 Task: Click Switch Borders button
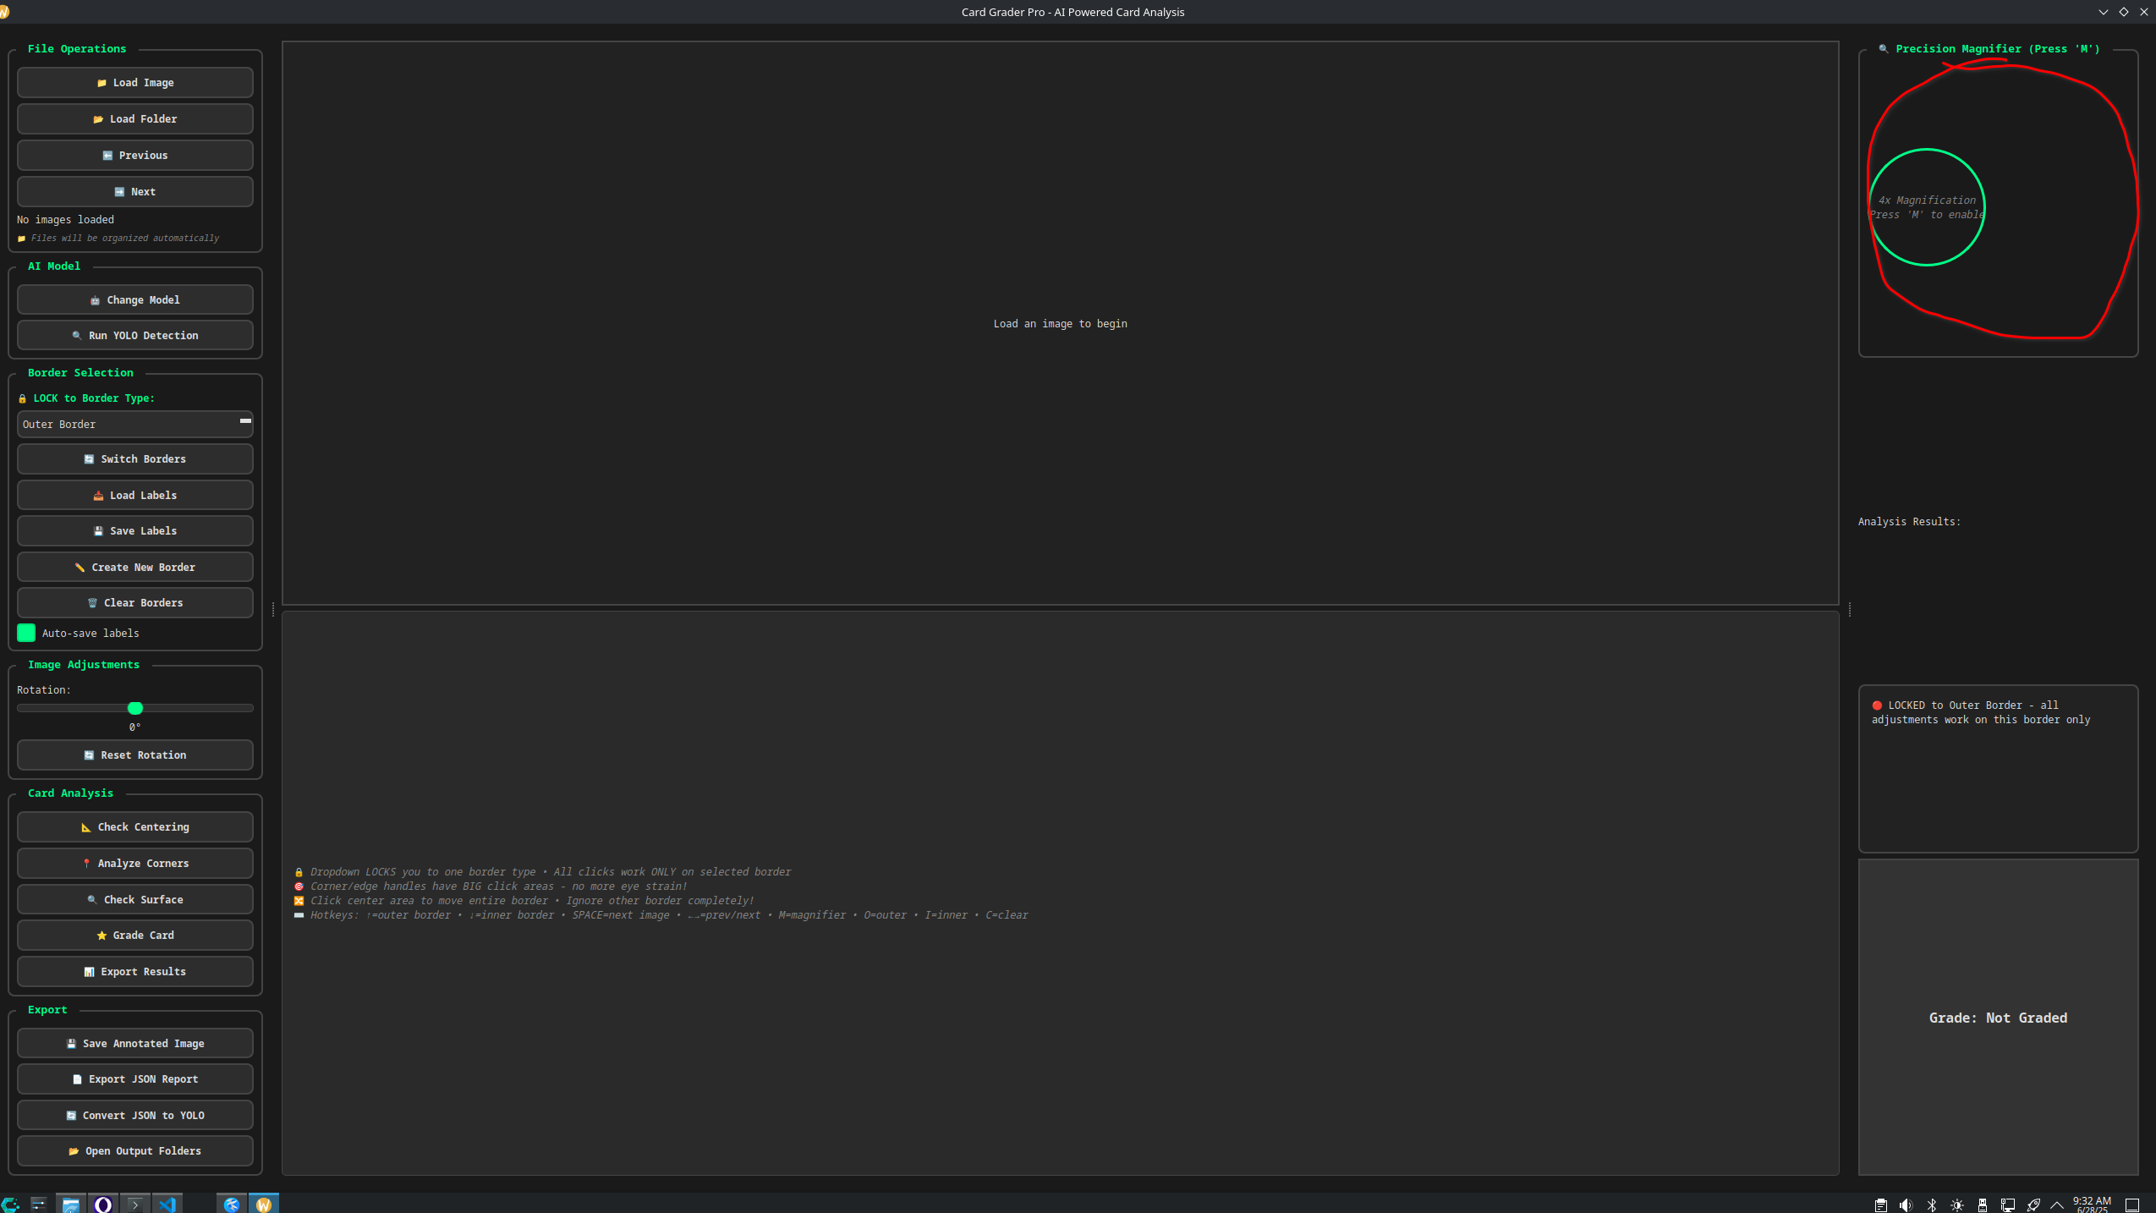135,458
